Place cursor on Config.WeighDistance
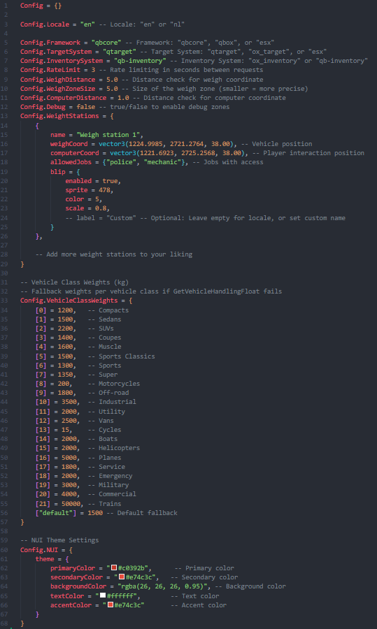Viewport: 377px width, 629px height. [x=57, y=80]
